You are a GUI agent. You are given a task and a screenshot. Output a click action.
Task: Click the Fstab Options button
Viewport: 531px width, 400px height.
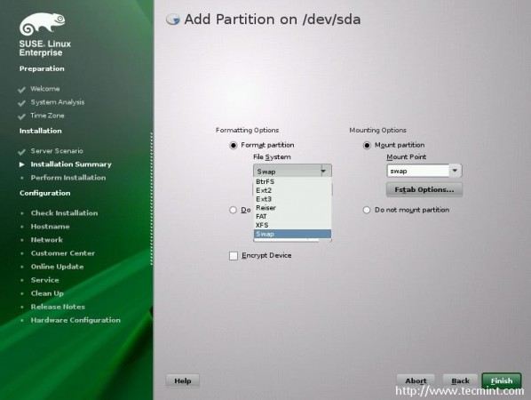point(424,190)
